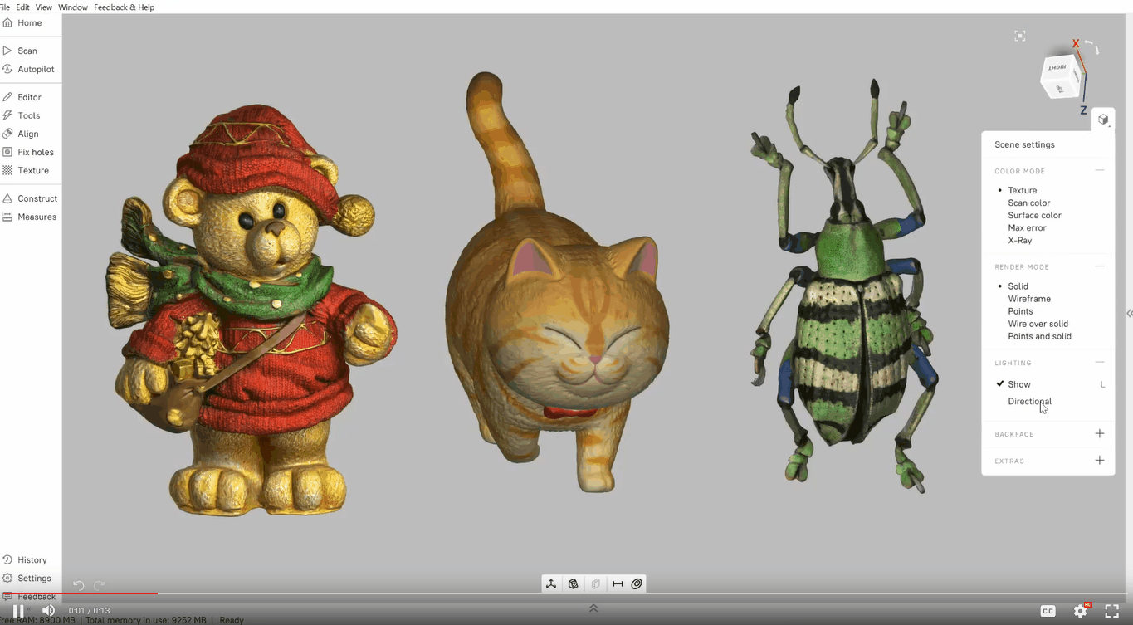Viewport: 1133px width, 625px height.
Task: Open the Tools panel
Action: click(x=22, y=115)
